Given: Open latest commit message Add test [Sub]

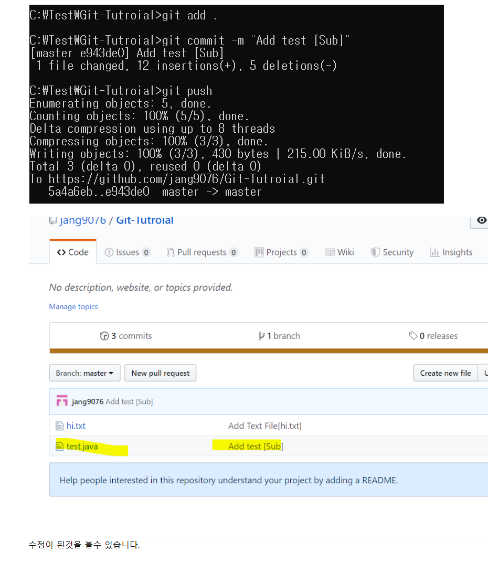Looking at the screenshot, I should 129,401.
